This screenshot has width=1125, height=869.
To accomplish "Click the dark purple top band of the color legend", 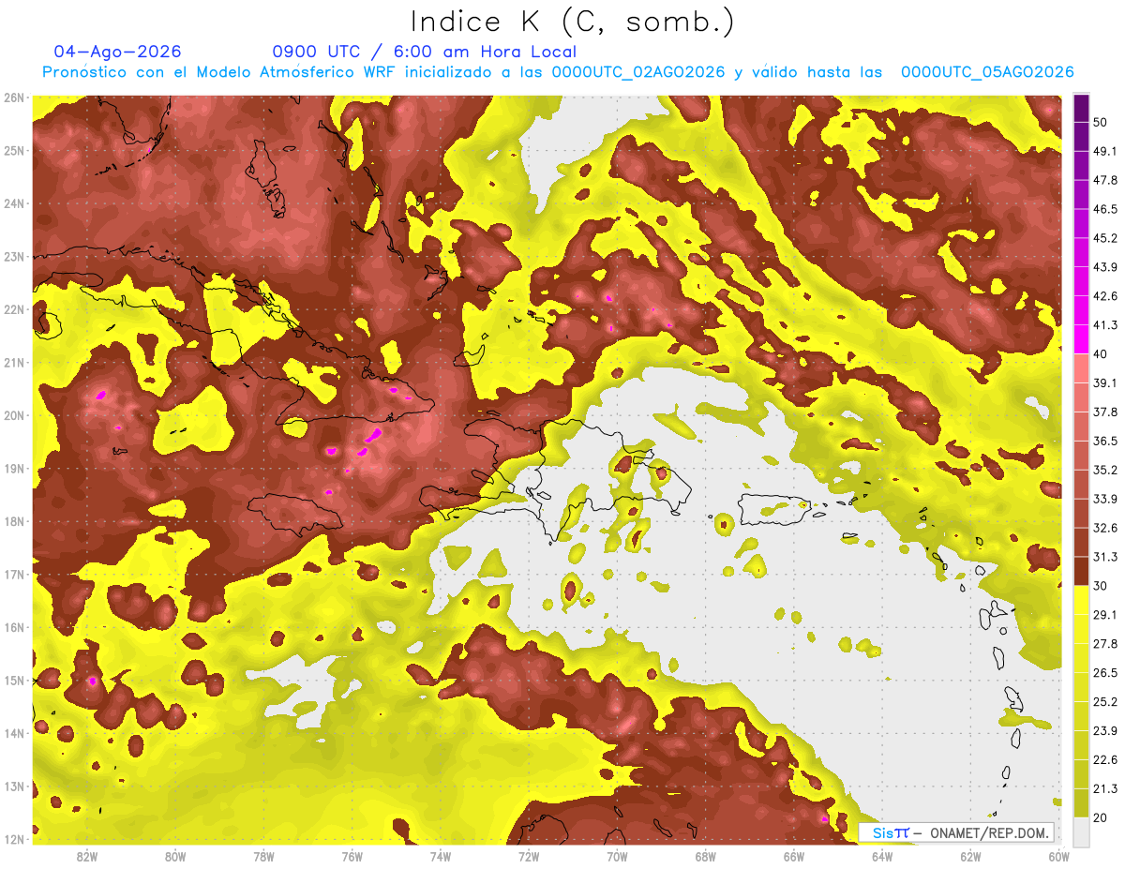I will click(1081, 109).
